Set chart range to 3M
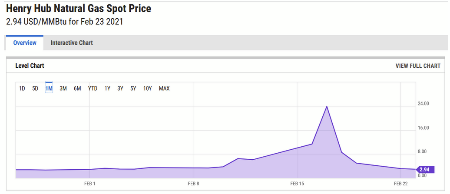 coord(63,89)
